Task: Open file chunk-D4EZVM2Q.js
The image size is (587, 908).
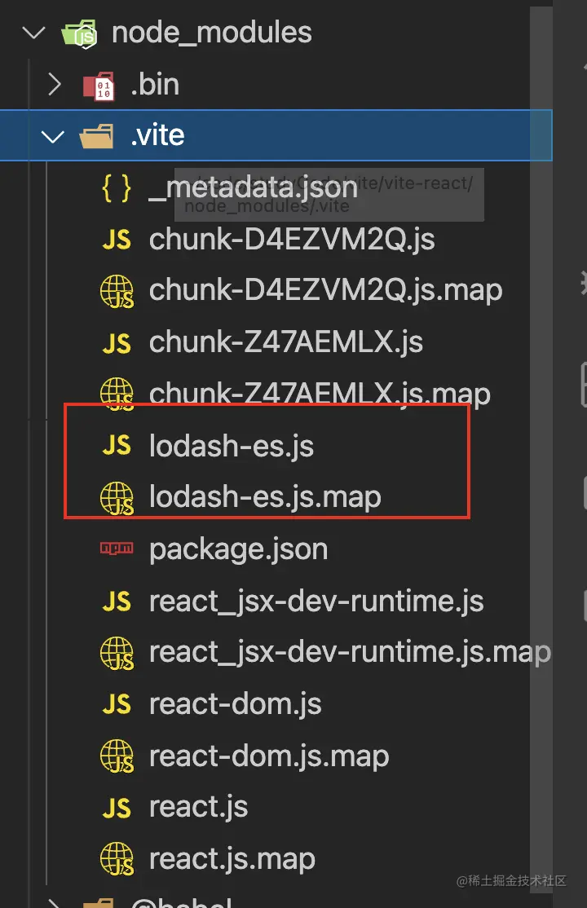Action: click(292, 240)
